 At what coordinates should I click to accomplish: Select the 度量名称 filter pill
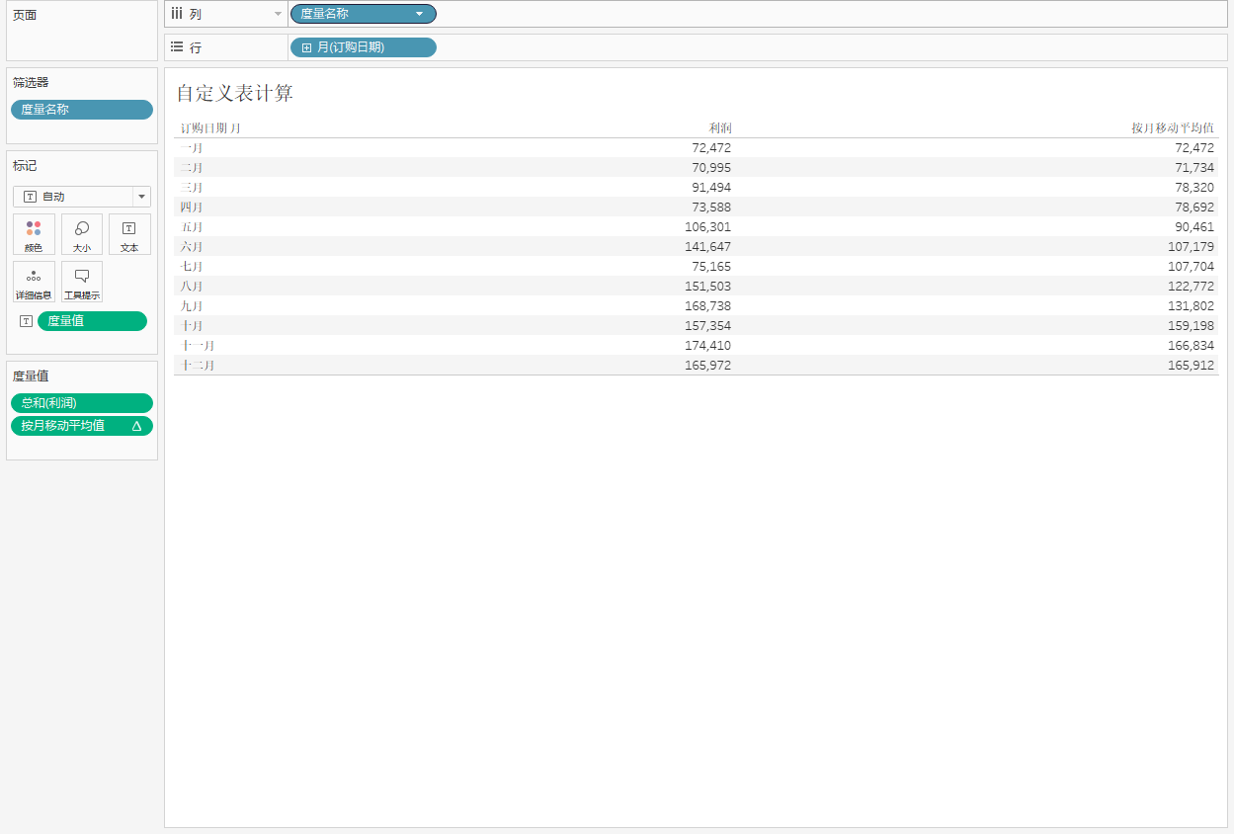(82, 110)
